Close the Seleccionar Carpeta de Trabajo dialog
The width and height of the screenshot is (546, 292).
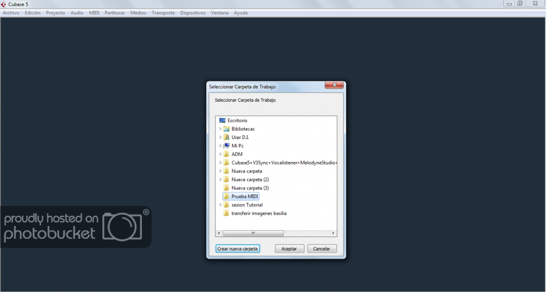click(334, 85)
